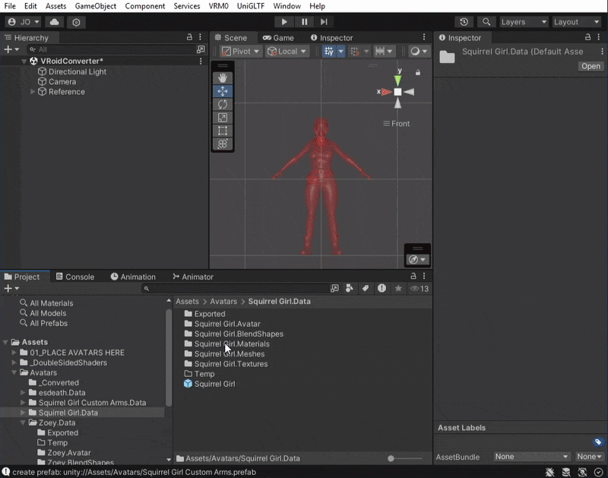Click the Open button in Inspector

(591, 66)
